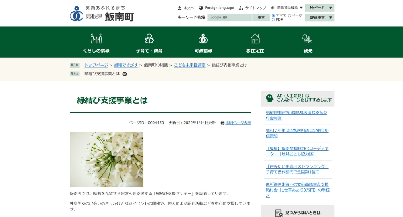Click the white flower photo

coord(106,159)
